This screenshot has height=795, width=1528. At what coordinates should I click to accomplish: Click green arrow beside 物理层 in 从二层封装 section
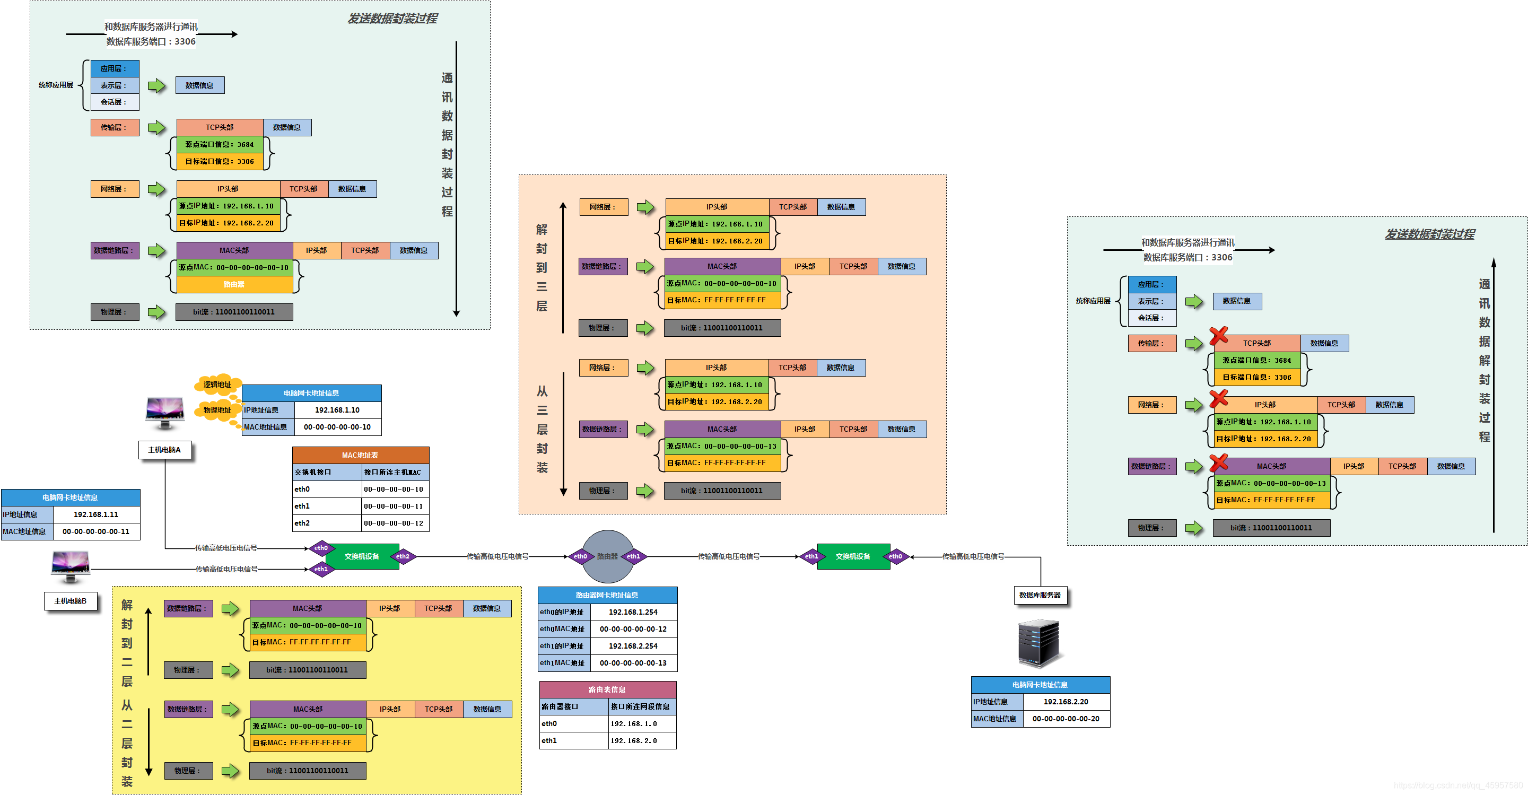pos(230,771)
